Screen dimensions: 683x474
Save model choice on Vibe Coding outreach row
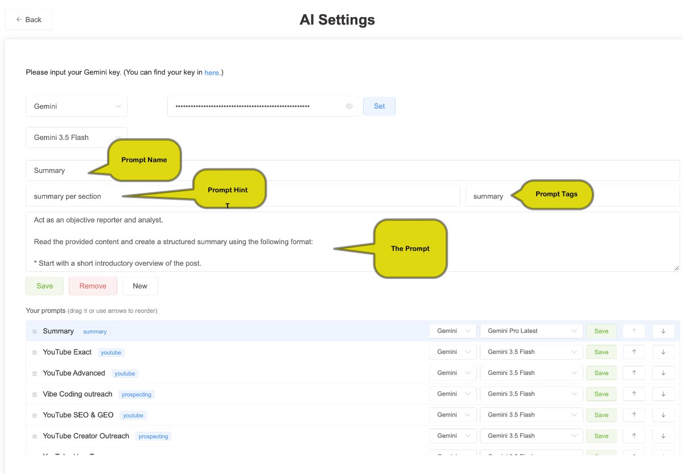602,394
